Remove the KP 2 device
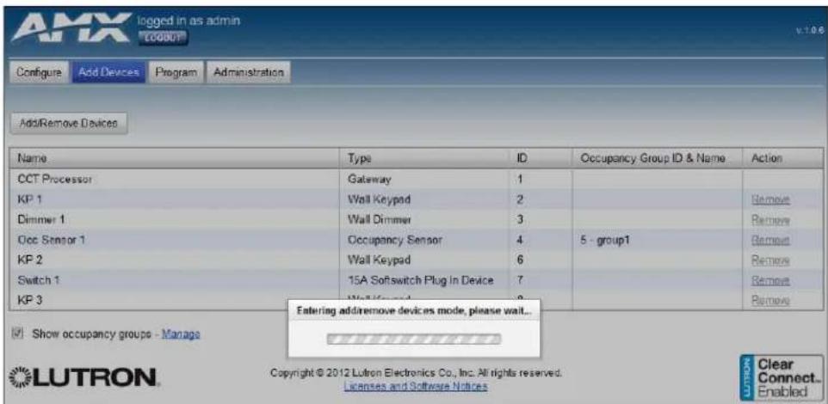Viewport: 828px width, 404px height. 771,260
